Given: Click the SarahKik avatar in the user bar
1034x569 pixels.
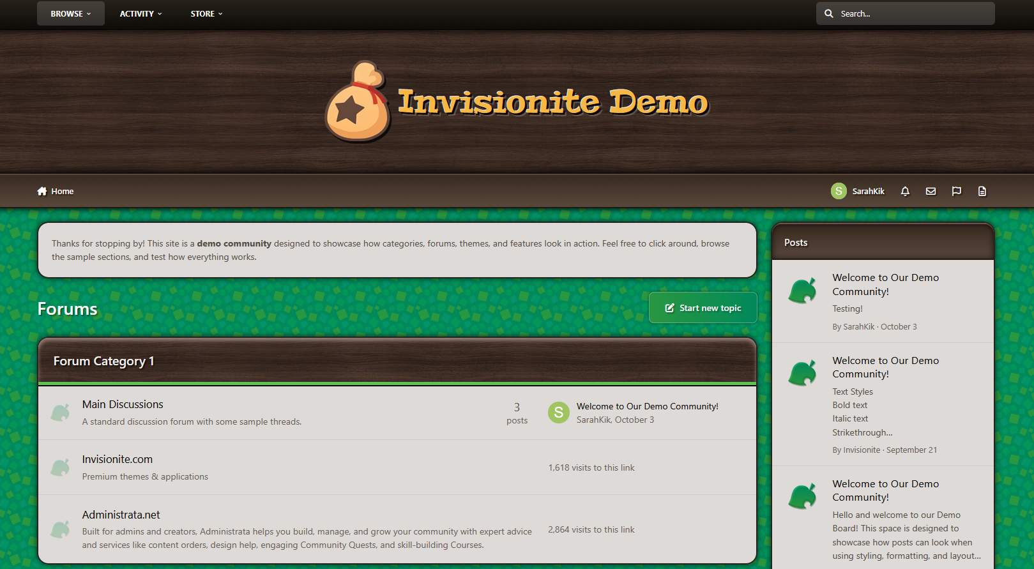Looking at the screenshot, I should click(839, 191).
